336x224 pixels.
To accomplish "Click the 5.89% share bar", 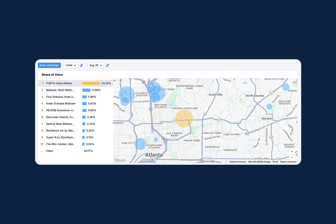I will [x=84, y=97].
